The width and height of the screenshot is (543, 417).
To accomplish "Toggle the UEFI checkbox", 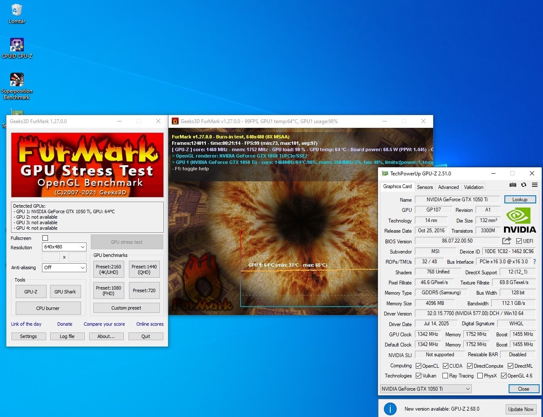I will point(519,241).
